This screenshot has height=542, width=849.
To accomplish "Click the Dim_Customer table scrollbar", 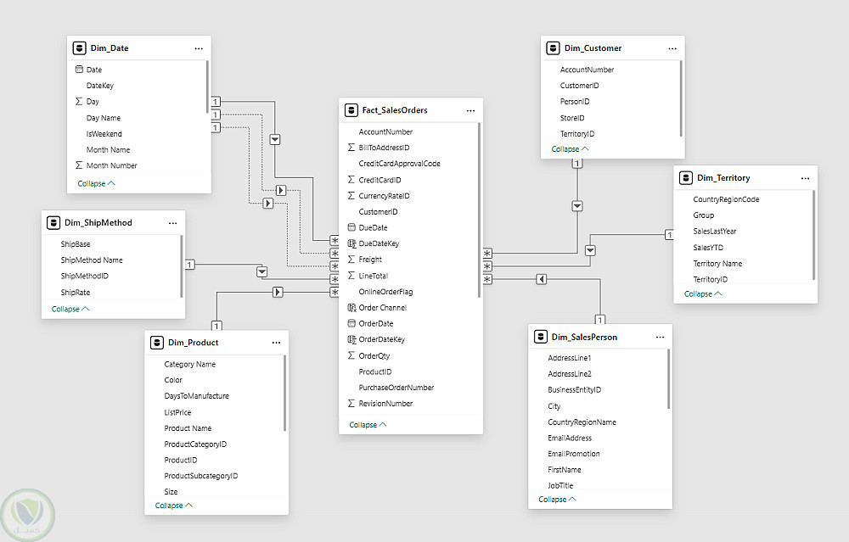I will tap(681, 98).
